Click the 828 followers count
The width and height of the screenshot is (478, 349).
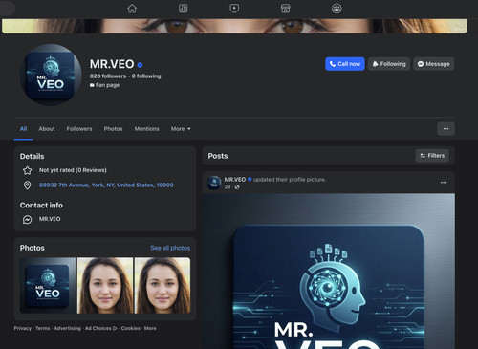click(108, 76)
